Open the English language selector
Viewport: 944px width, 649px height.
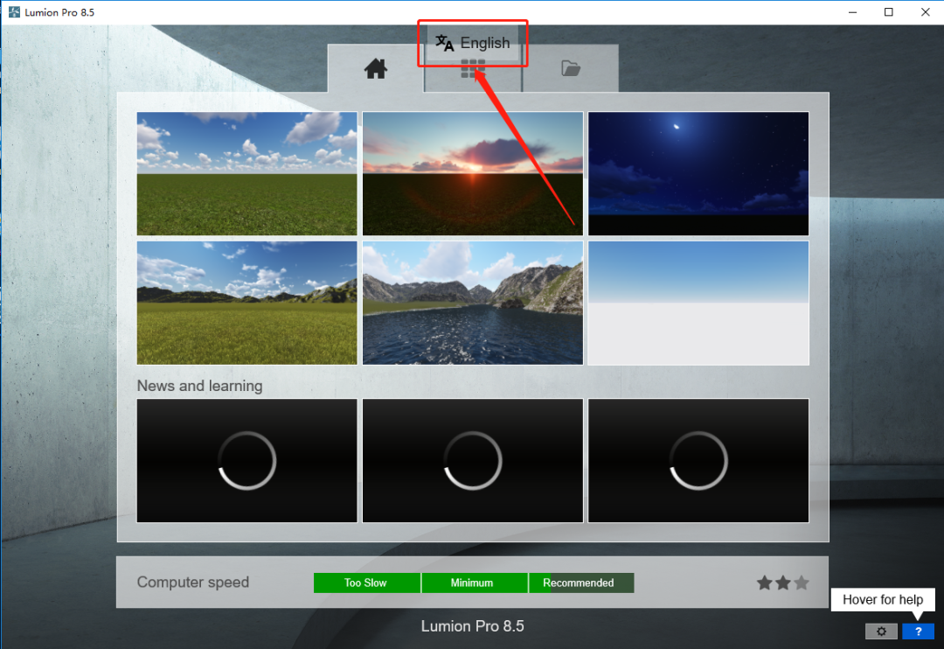[x=473, y=43]
